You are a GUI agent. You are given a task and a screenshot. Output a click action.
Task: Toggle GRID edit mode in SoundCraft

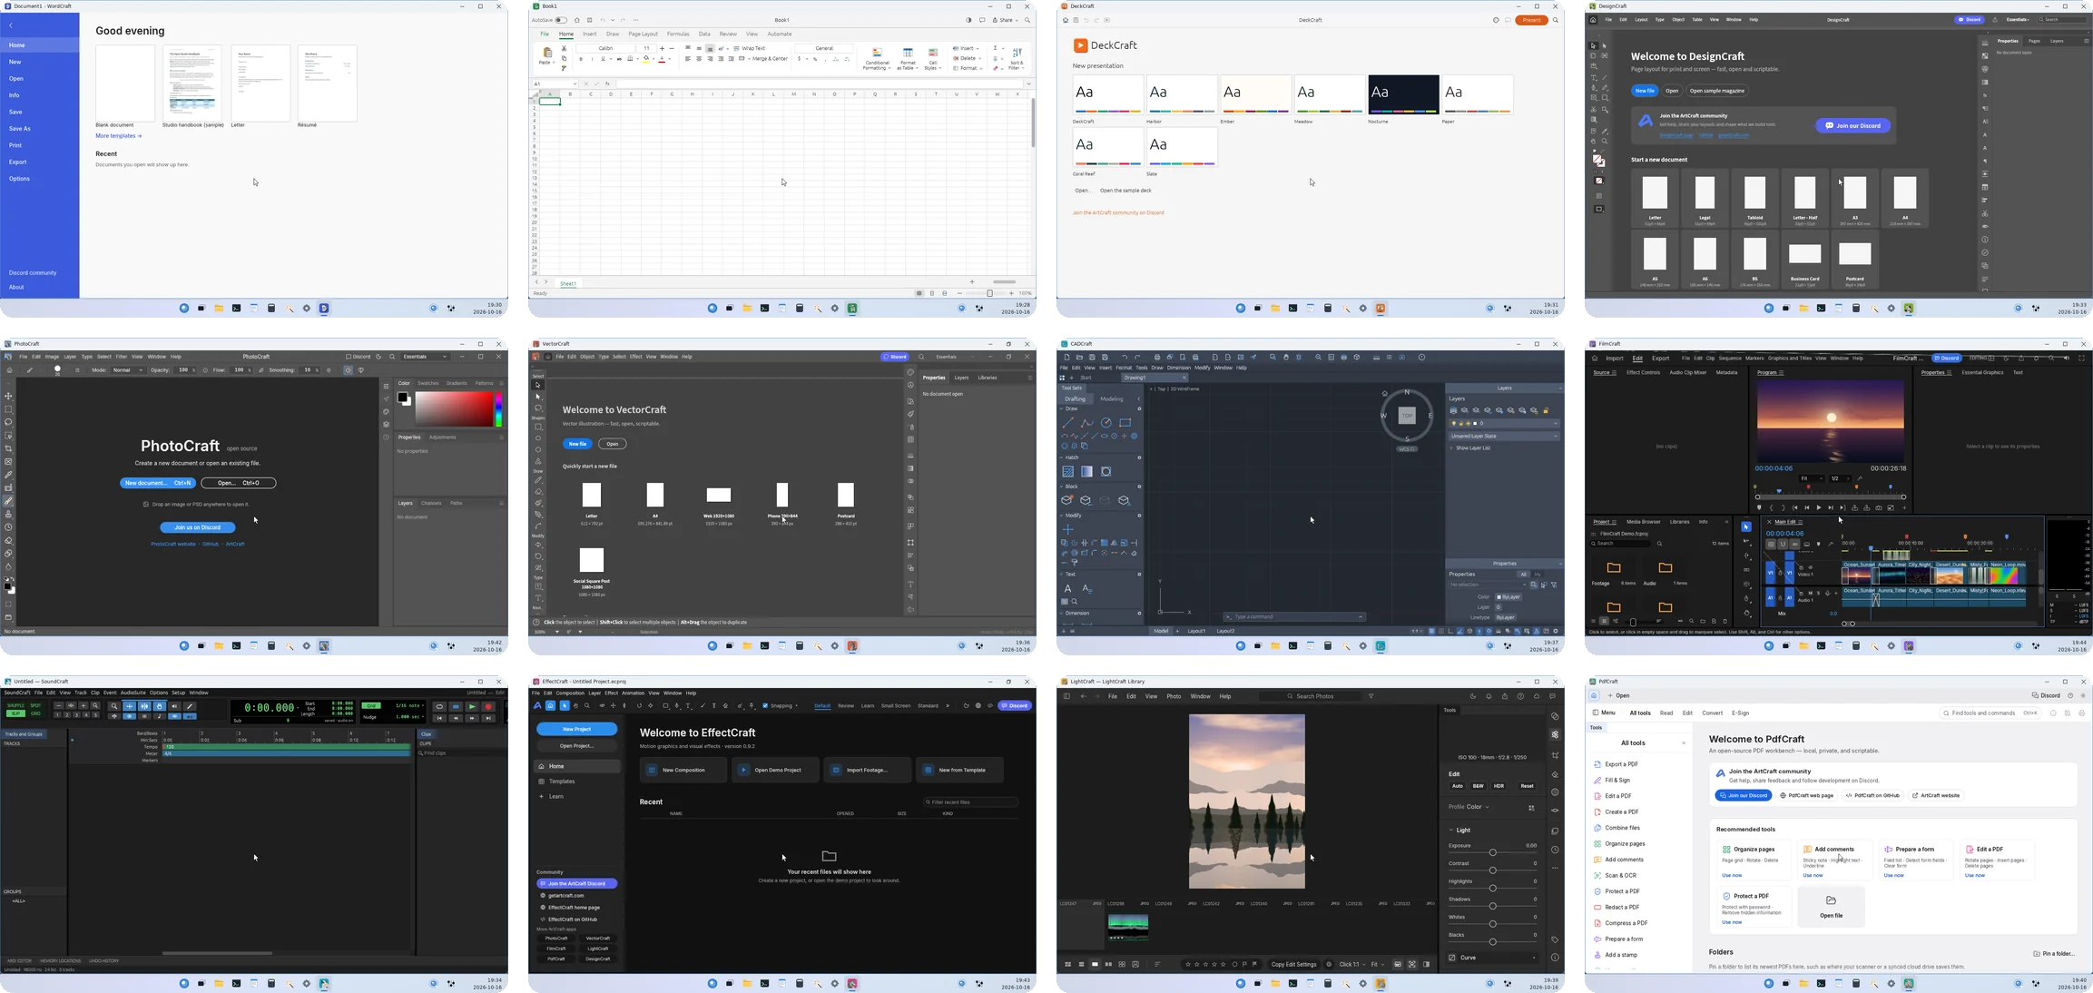[35, 713]
